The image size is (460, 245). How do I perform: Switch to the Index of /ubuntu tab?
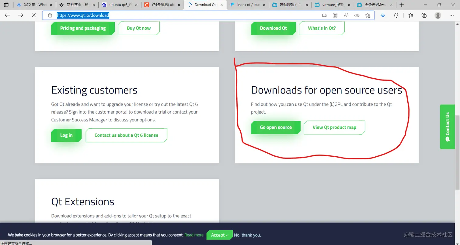247,5
